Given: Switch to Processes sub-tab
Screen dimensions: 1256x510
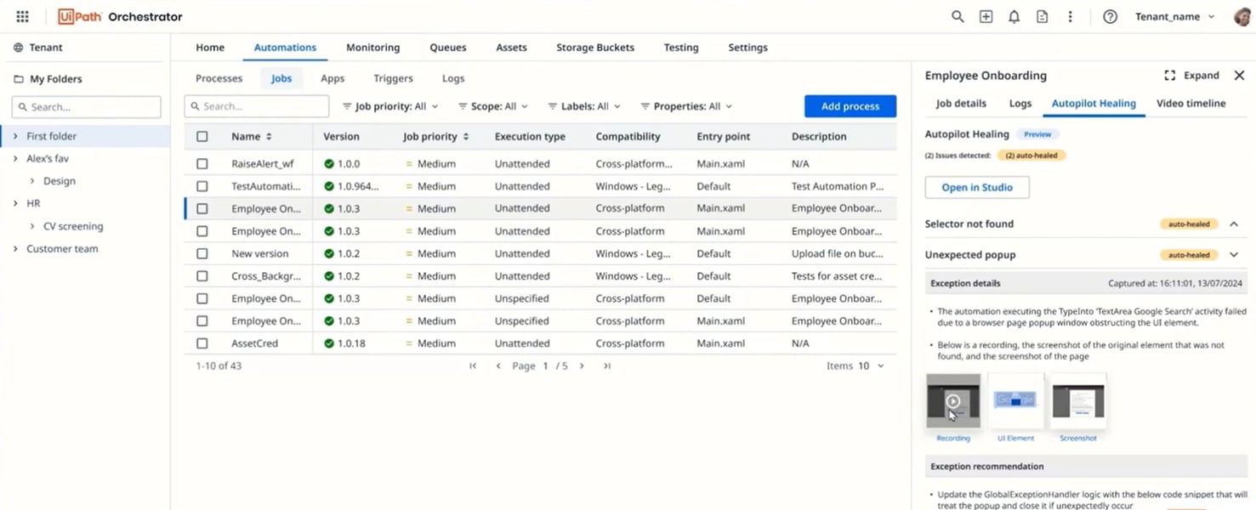Looking at the screenshot, I should (219, 78).
